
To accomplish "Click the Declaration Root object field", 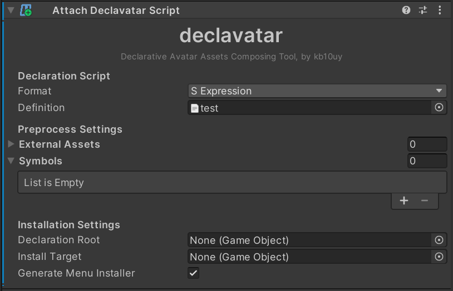I will [x=309, y=240].
